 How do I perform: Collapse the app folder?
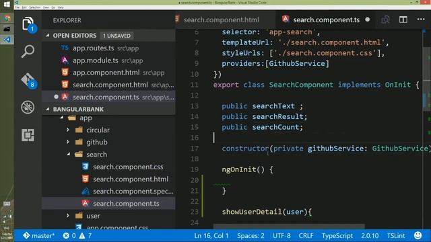62,118
